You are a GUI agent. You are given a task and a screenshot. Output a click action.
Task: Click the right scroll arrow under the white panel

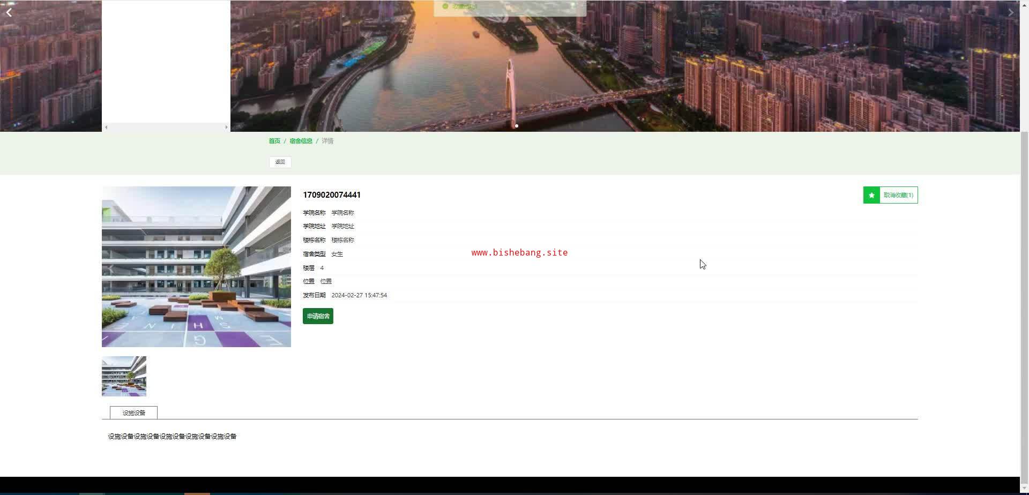226,127
